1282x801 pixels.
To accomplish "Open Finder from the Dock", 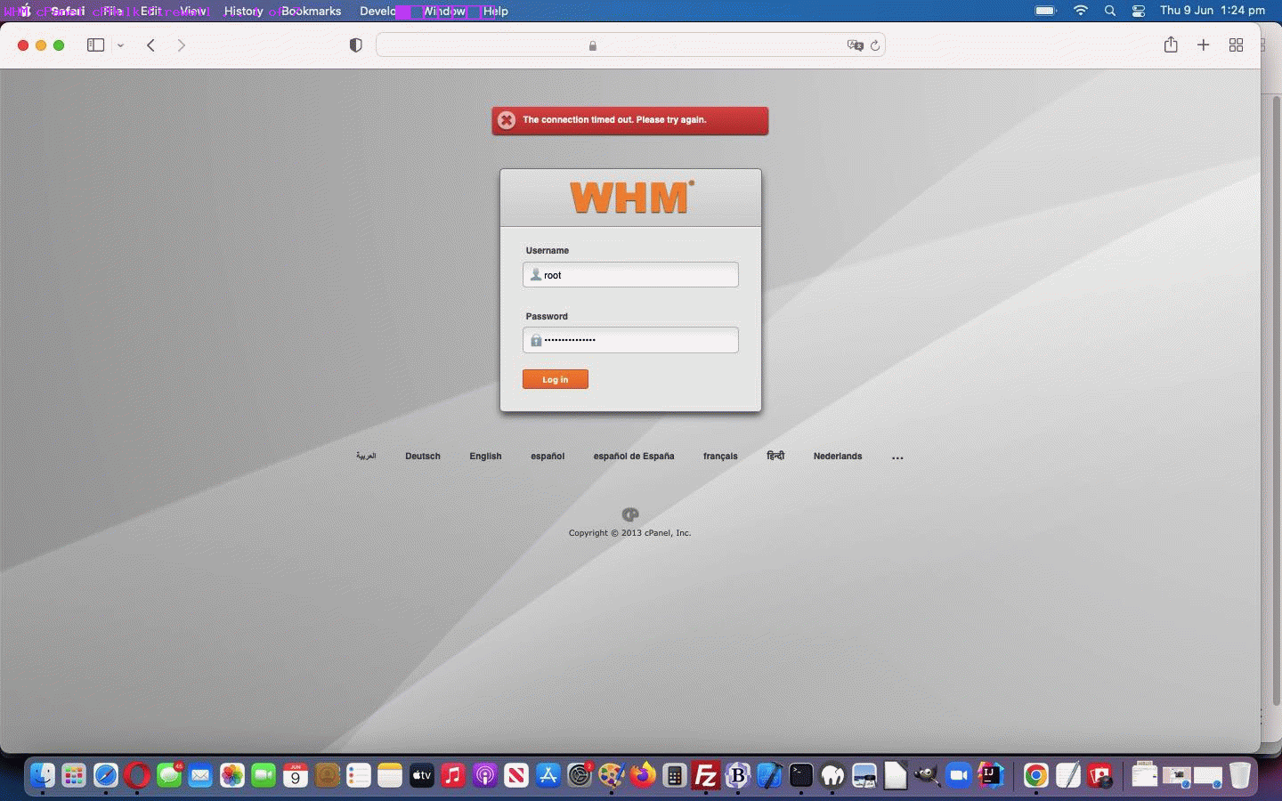I will tap(42, 775).
